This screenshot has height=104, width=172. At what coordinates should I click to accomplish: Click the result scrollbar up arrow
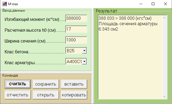[164, 18]
